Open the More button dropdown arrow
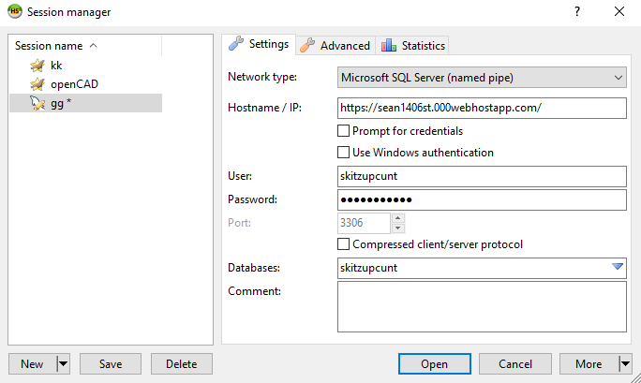Screen dimensions: 641x383 (625, 364)
